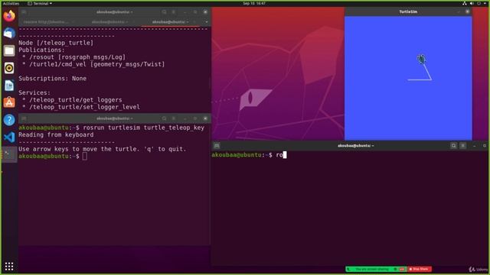Close the top-left terminal window
490x275 pixels.
click(205, 12)
